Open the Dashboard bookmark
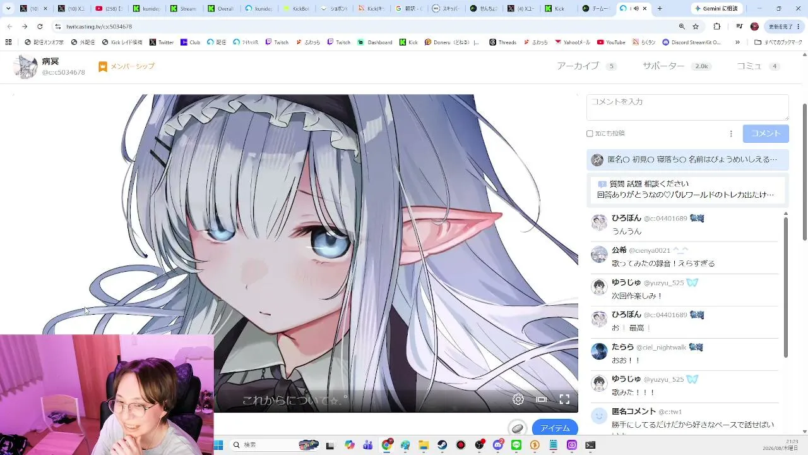The width and height of the screenshot is (808, 455). tap(375, 42)
